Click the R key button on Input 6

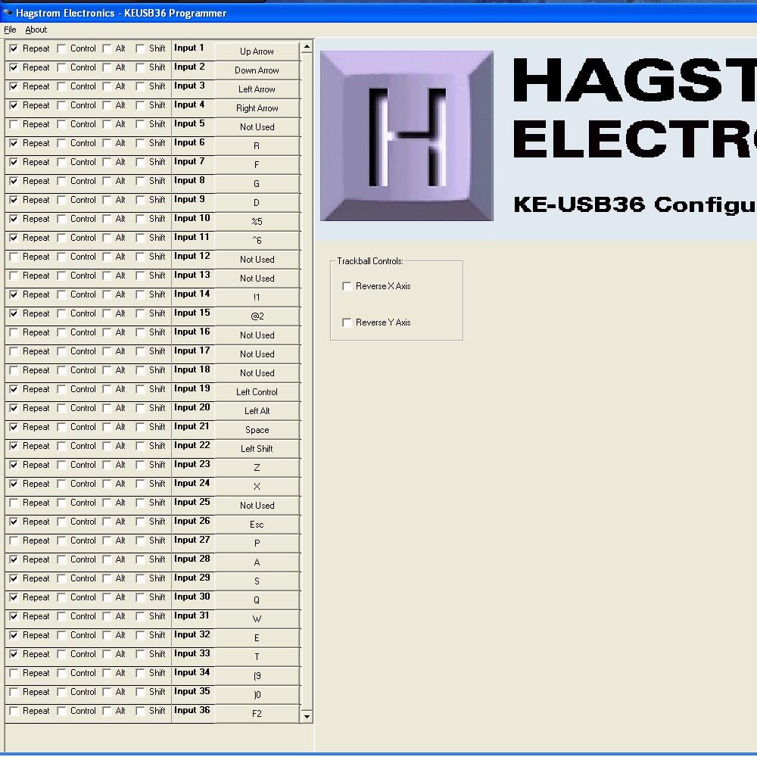click(x=257, y=146)
